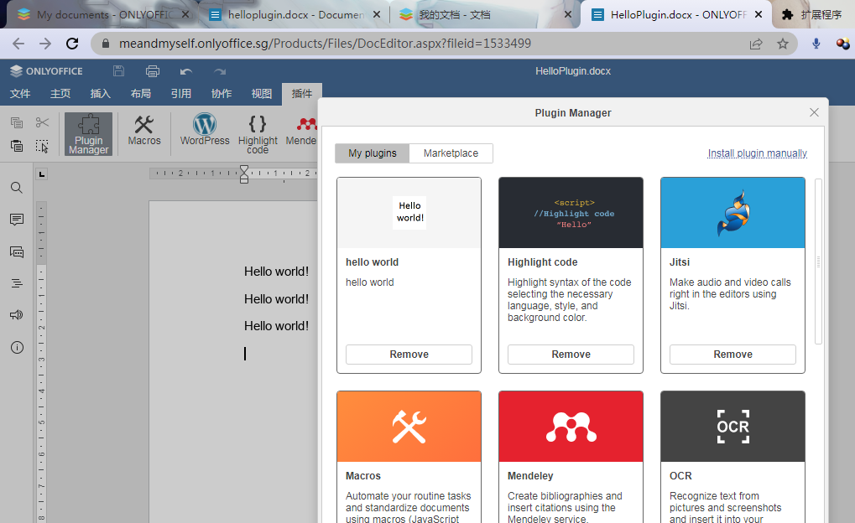The width and height of the screenshot is (855, 523).
Task: Click the Copy icon in toolbar
Action: click(x=16, y=122)
